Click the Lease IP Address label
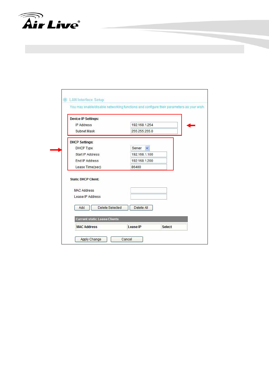Viewport: 269px width, 381px height. pyautogui.click(x=87, y=197)
